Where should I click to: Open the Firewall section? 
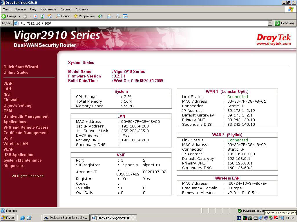[11, 100]
